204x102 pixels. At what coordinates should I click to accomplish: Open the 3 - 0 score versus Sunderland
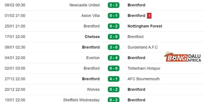(114, 47)
